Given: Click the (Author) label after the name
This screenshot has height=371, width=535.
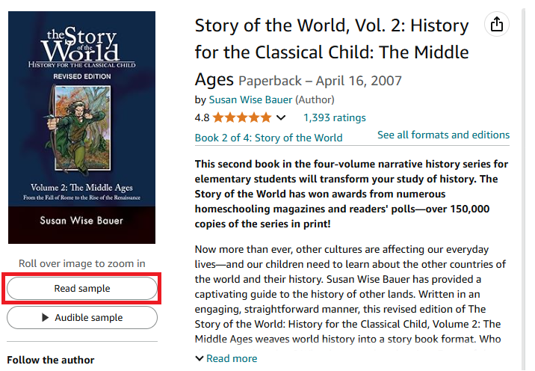Looking at the screenshot, I should coord(315,99).
